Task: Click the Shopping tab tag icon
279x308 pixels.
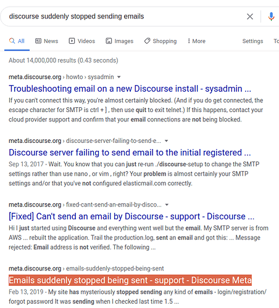Action: click(147, 41)
